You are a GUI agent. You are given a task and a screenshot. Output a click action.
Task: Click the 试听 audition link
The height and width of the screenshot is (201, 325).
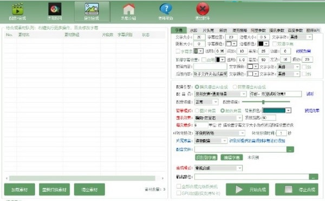[x=310, y=94]
